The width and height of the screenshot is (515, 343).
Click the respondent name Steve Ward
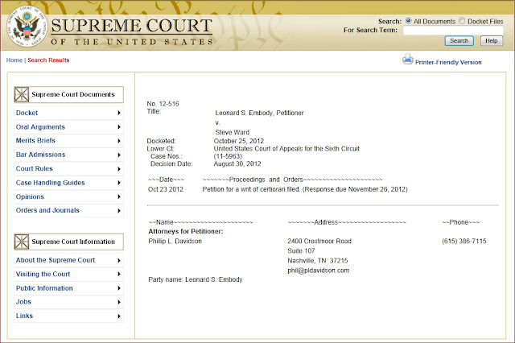coord(233,132)
